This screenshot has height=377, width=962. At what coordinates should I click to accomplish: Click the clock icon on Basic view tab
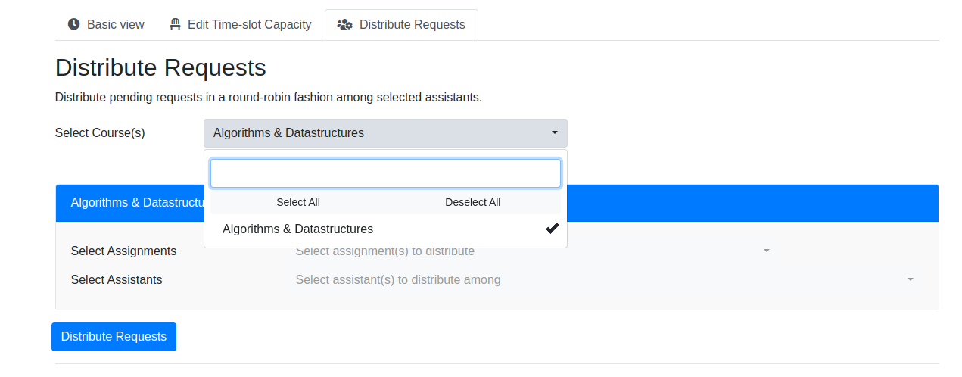click(73, 24)
